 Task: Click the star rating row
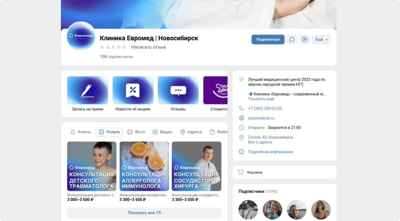(113, 47)
